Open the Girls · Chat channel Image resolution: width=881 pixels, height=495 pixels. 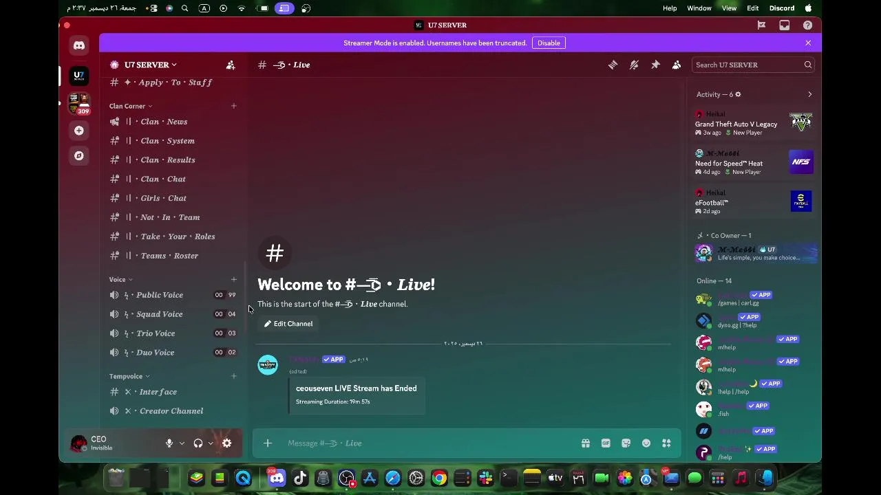tap(172, 198)
